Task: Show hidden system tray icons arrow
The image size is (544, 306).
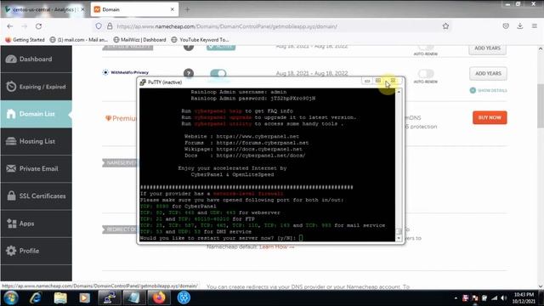Action: point(456,298)
